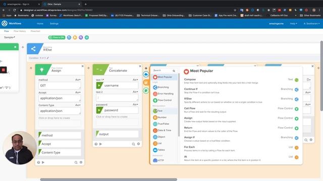Open the Help dropdown menu

[x=294, y=24]
